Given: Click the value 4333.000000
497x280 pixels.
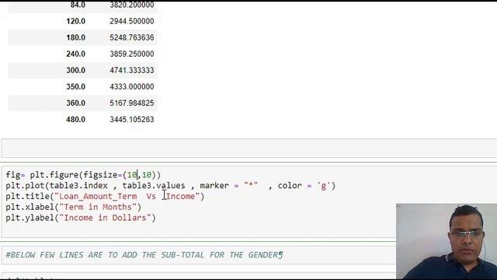Looking at the screenshot, I should click(132, 86).
